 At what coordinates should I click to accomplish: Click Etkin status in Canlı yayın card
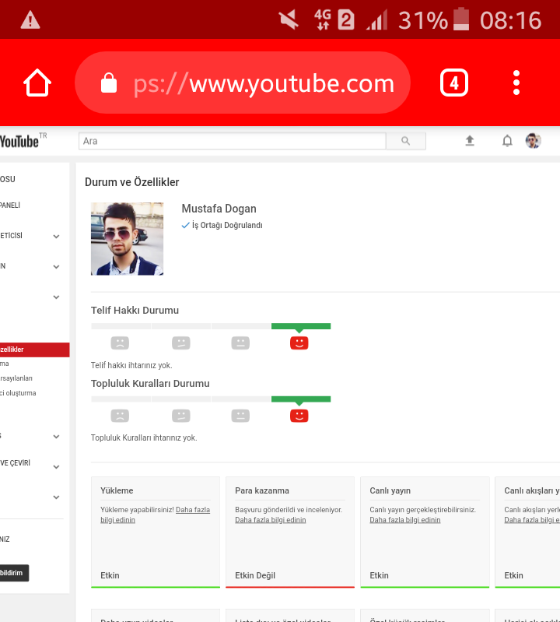point(379,575)
